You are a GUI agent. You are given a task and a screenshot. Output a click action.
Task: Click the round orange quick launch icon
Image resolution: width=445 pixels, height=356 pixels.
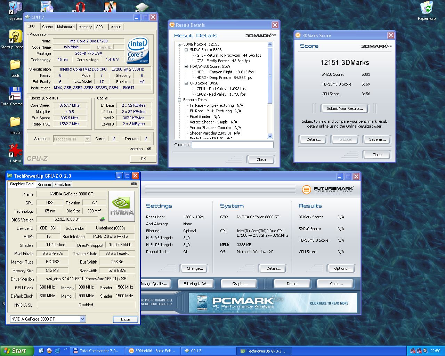coord(49,351)
